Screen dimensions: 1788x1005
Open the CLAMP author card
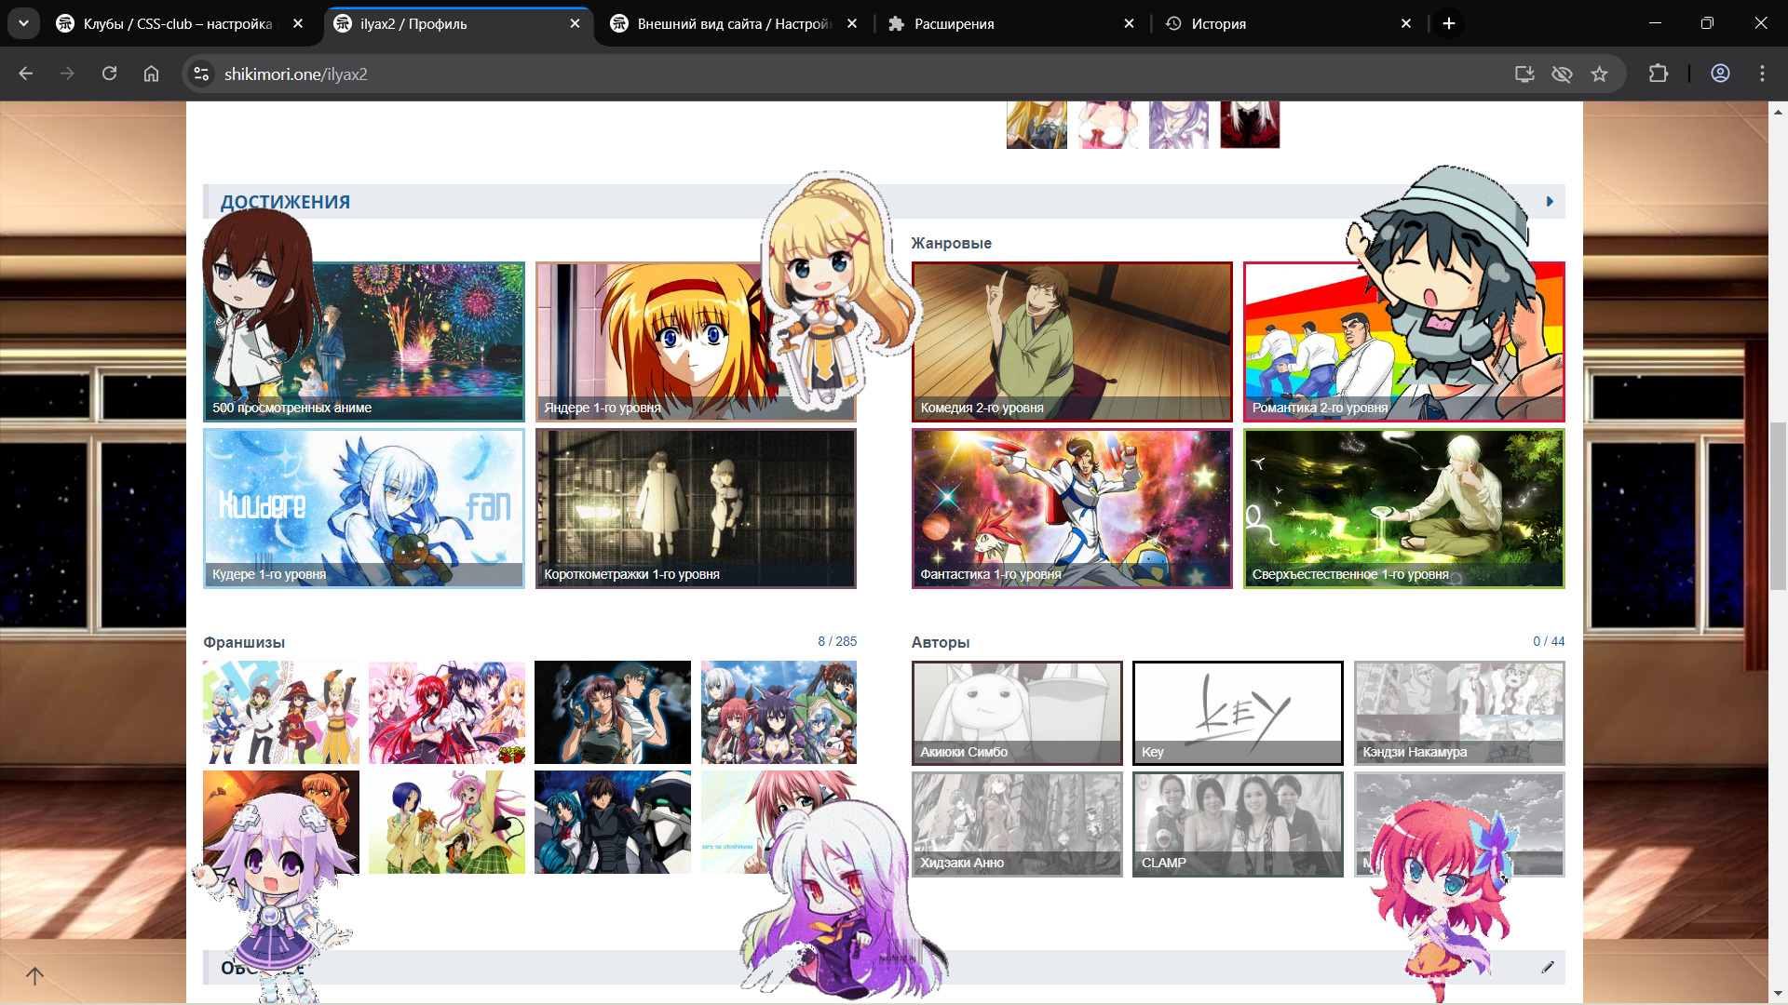[x=1238, y=824]
